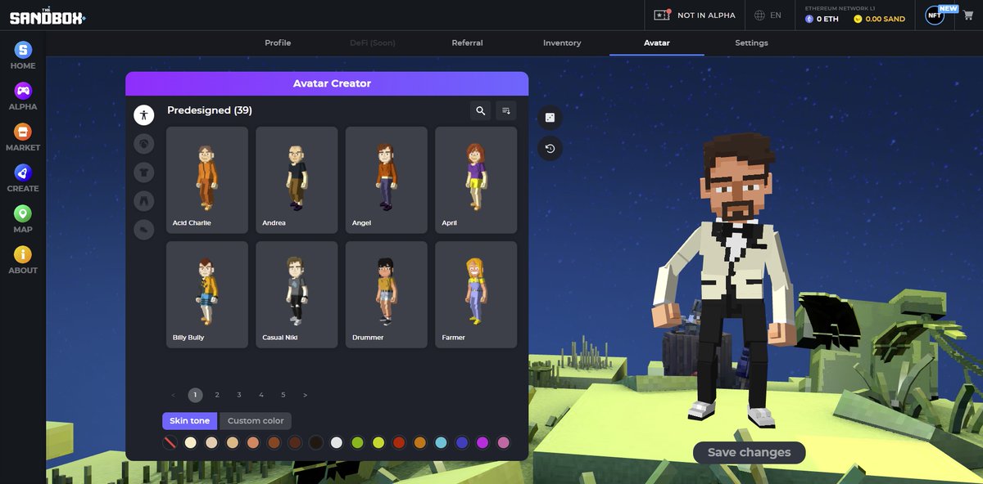
Task: Select the pants category icon in Avatar Creator
Action: pyautogui.click(x=144, y=201)
